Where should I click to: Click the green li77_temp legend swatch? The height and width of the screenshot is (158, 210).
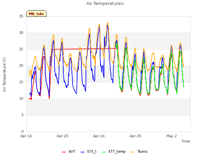pyautogui.click(x=104, y=152)
